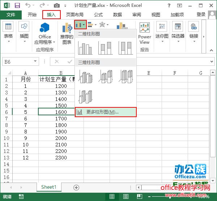
Task: Switch to the 加载项 add-ins tab
Action: tap(177, 14)
